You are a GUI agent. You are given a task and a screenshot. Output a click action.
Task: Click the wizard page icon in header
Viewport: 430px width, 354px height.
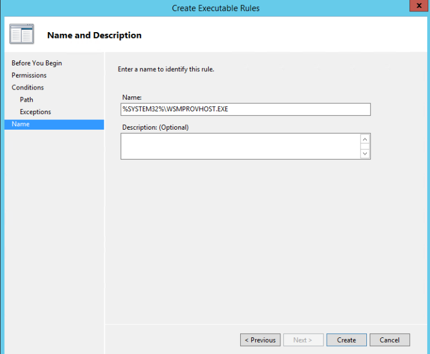coord(22,34)
